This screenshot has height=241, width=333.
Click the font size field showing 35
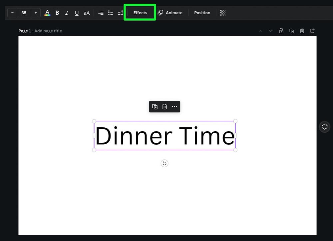tap(24, 13)
